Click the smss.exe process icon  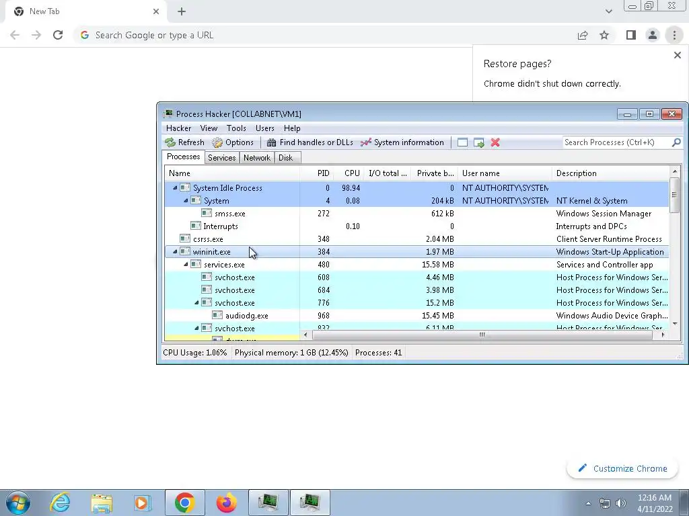coord(207,213)
